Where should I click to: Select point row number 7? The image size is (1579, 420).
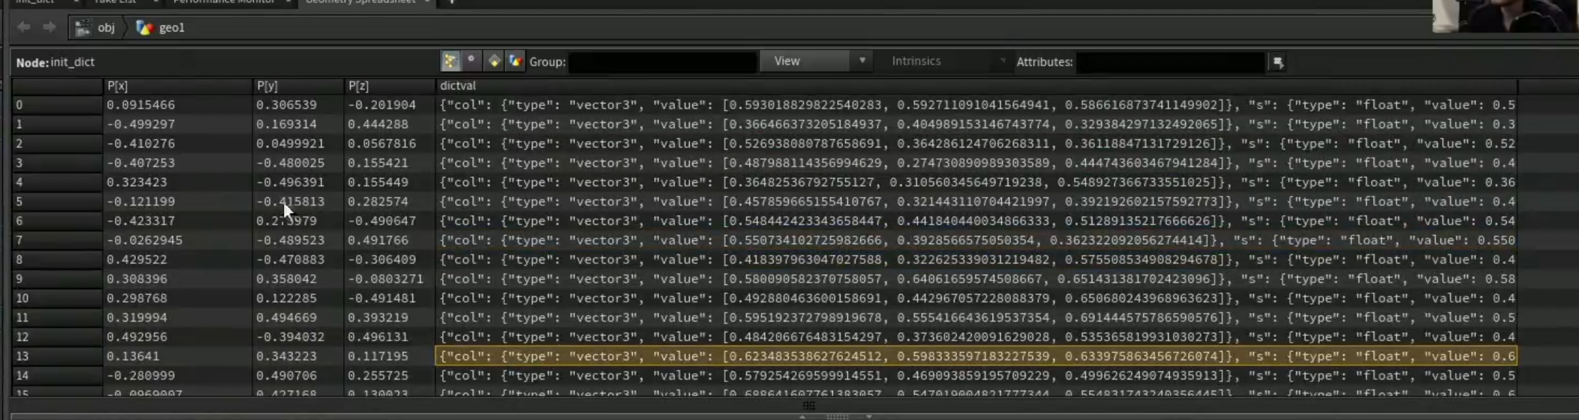point(57,240)
